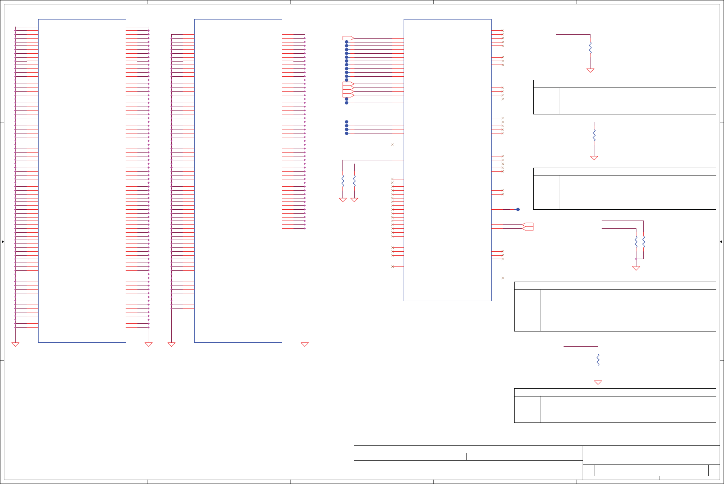
Task: Select the left resistor of the pair beside third component
Action: pos(343,181)
